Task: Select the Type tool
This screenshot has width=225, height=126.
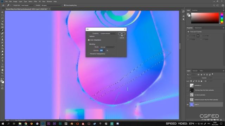Action: pos(2,61)
